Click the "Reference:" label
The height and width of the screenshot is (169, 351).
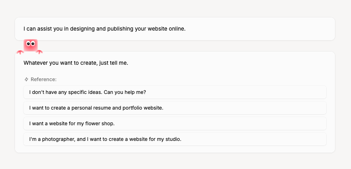(44, 79)
